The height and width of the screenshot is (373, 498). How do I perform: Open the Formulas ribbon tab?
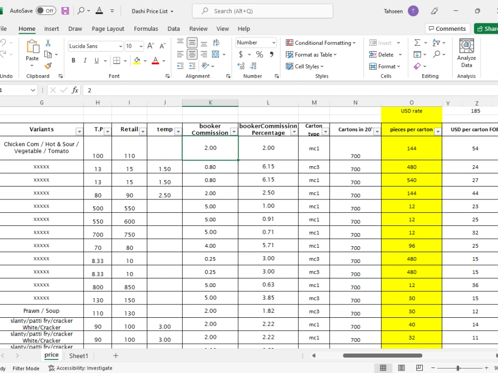click(146, 28)
